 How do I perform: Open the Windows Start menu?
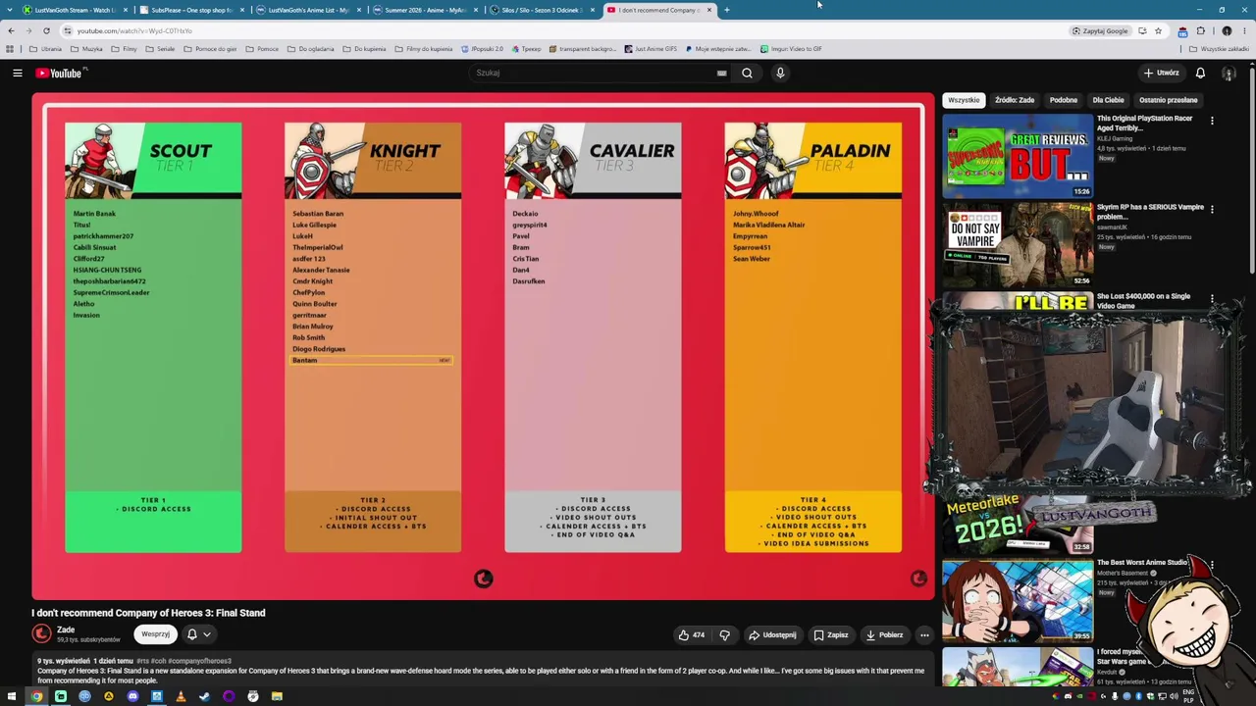pyautogui.click(x=11, y=696)
